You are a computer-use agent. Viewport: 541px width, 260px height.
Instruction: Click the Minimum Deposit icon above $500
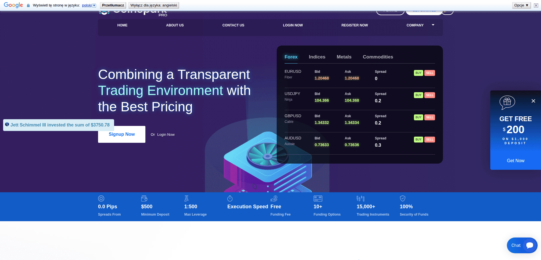(x=144, y=198)
